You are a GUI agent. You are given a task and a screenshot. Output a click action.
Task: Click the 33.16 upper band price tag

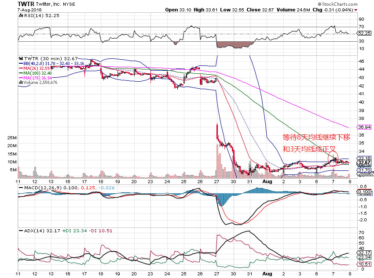coord(364,158)
